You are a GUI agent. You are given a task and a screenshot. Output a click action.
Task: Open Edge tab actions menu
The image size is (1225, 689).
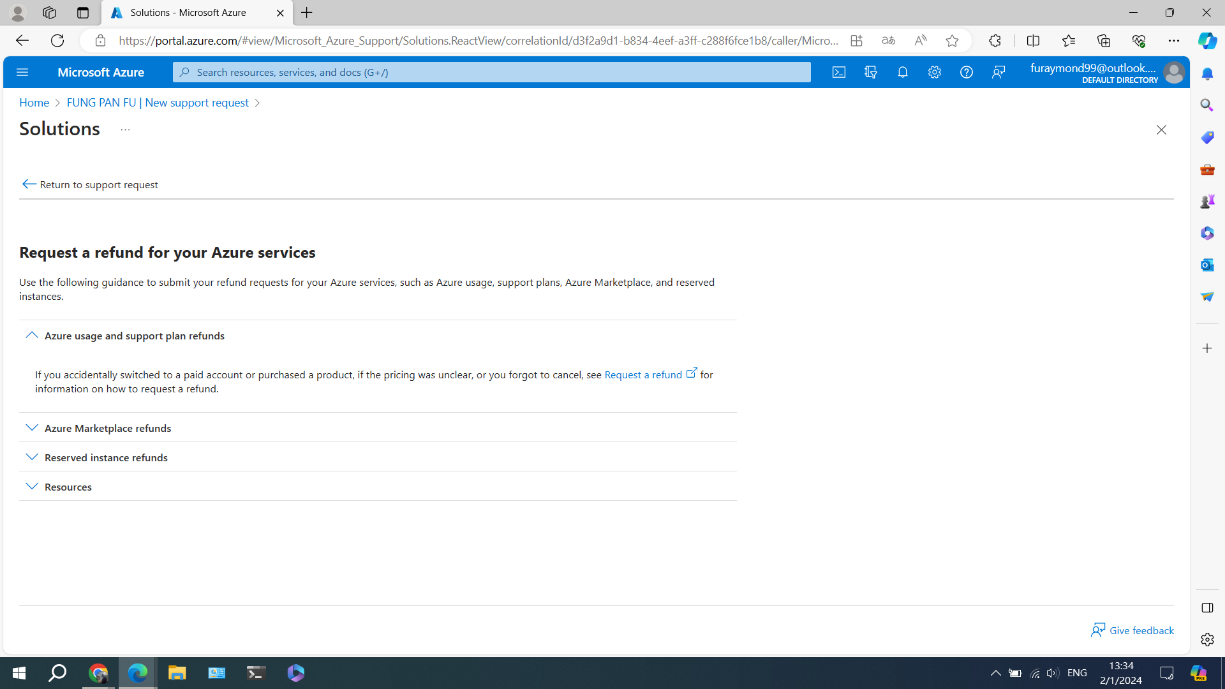coord(83,13)
